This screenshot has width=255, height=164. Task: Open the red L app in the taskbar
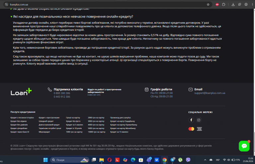click(x=117, y=160)
